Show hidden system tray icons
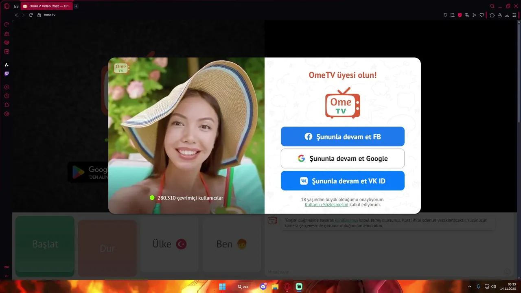Viewport: 521px width, 293px height. [x=469, y=286]
